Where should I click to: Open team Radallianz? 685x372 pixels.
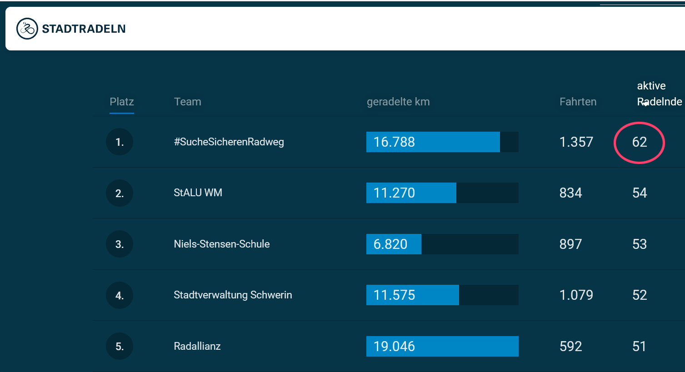[x=197, y=346]
